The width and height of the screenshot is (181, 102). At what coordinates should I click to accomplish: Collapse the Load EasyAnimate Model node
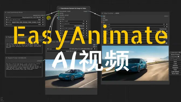(x=5, y=12)
